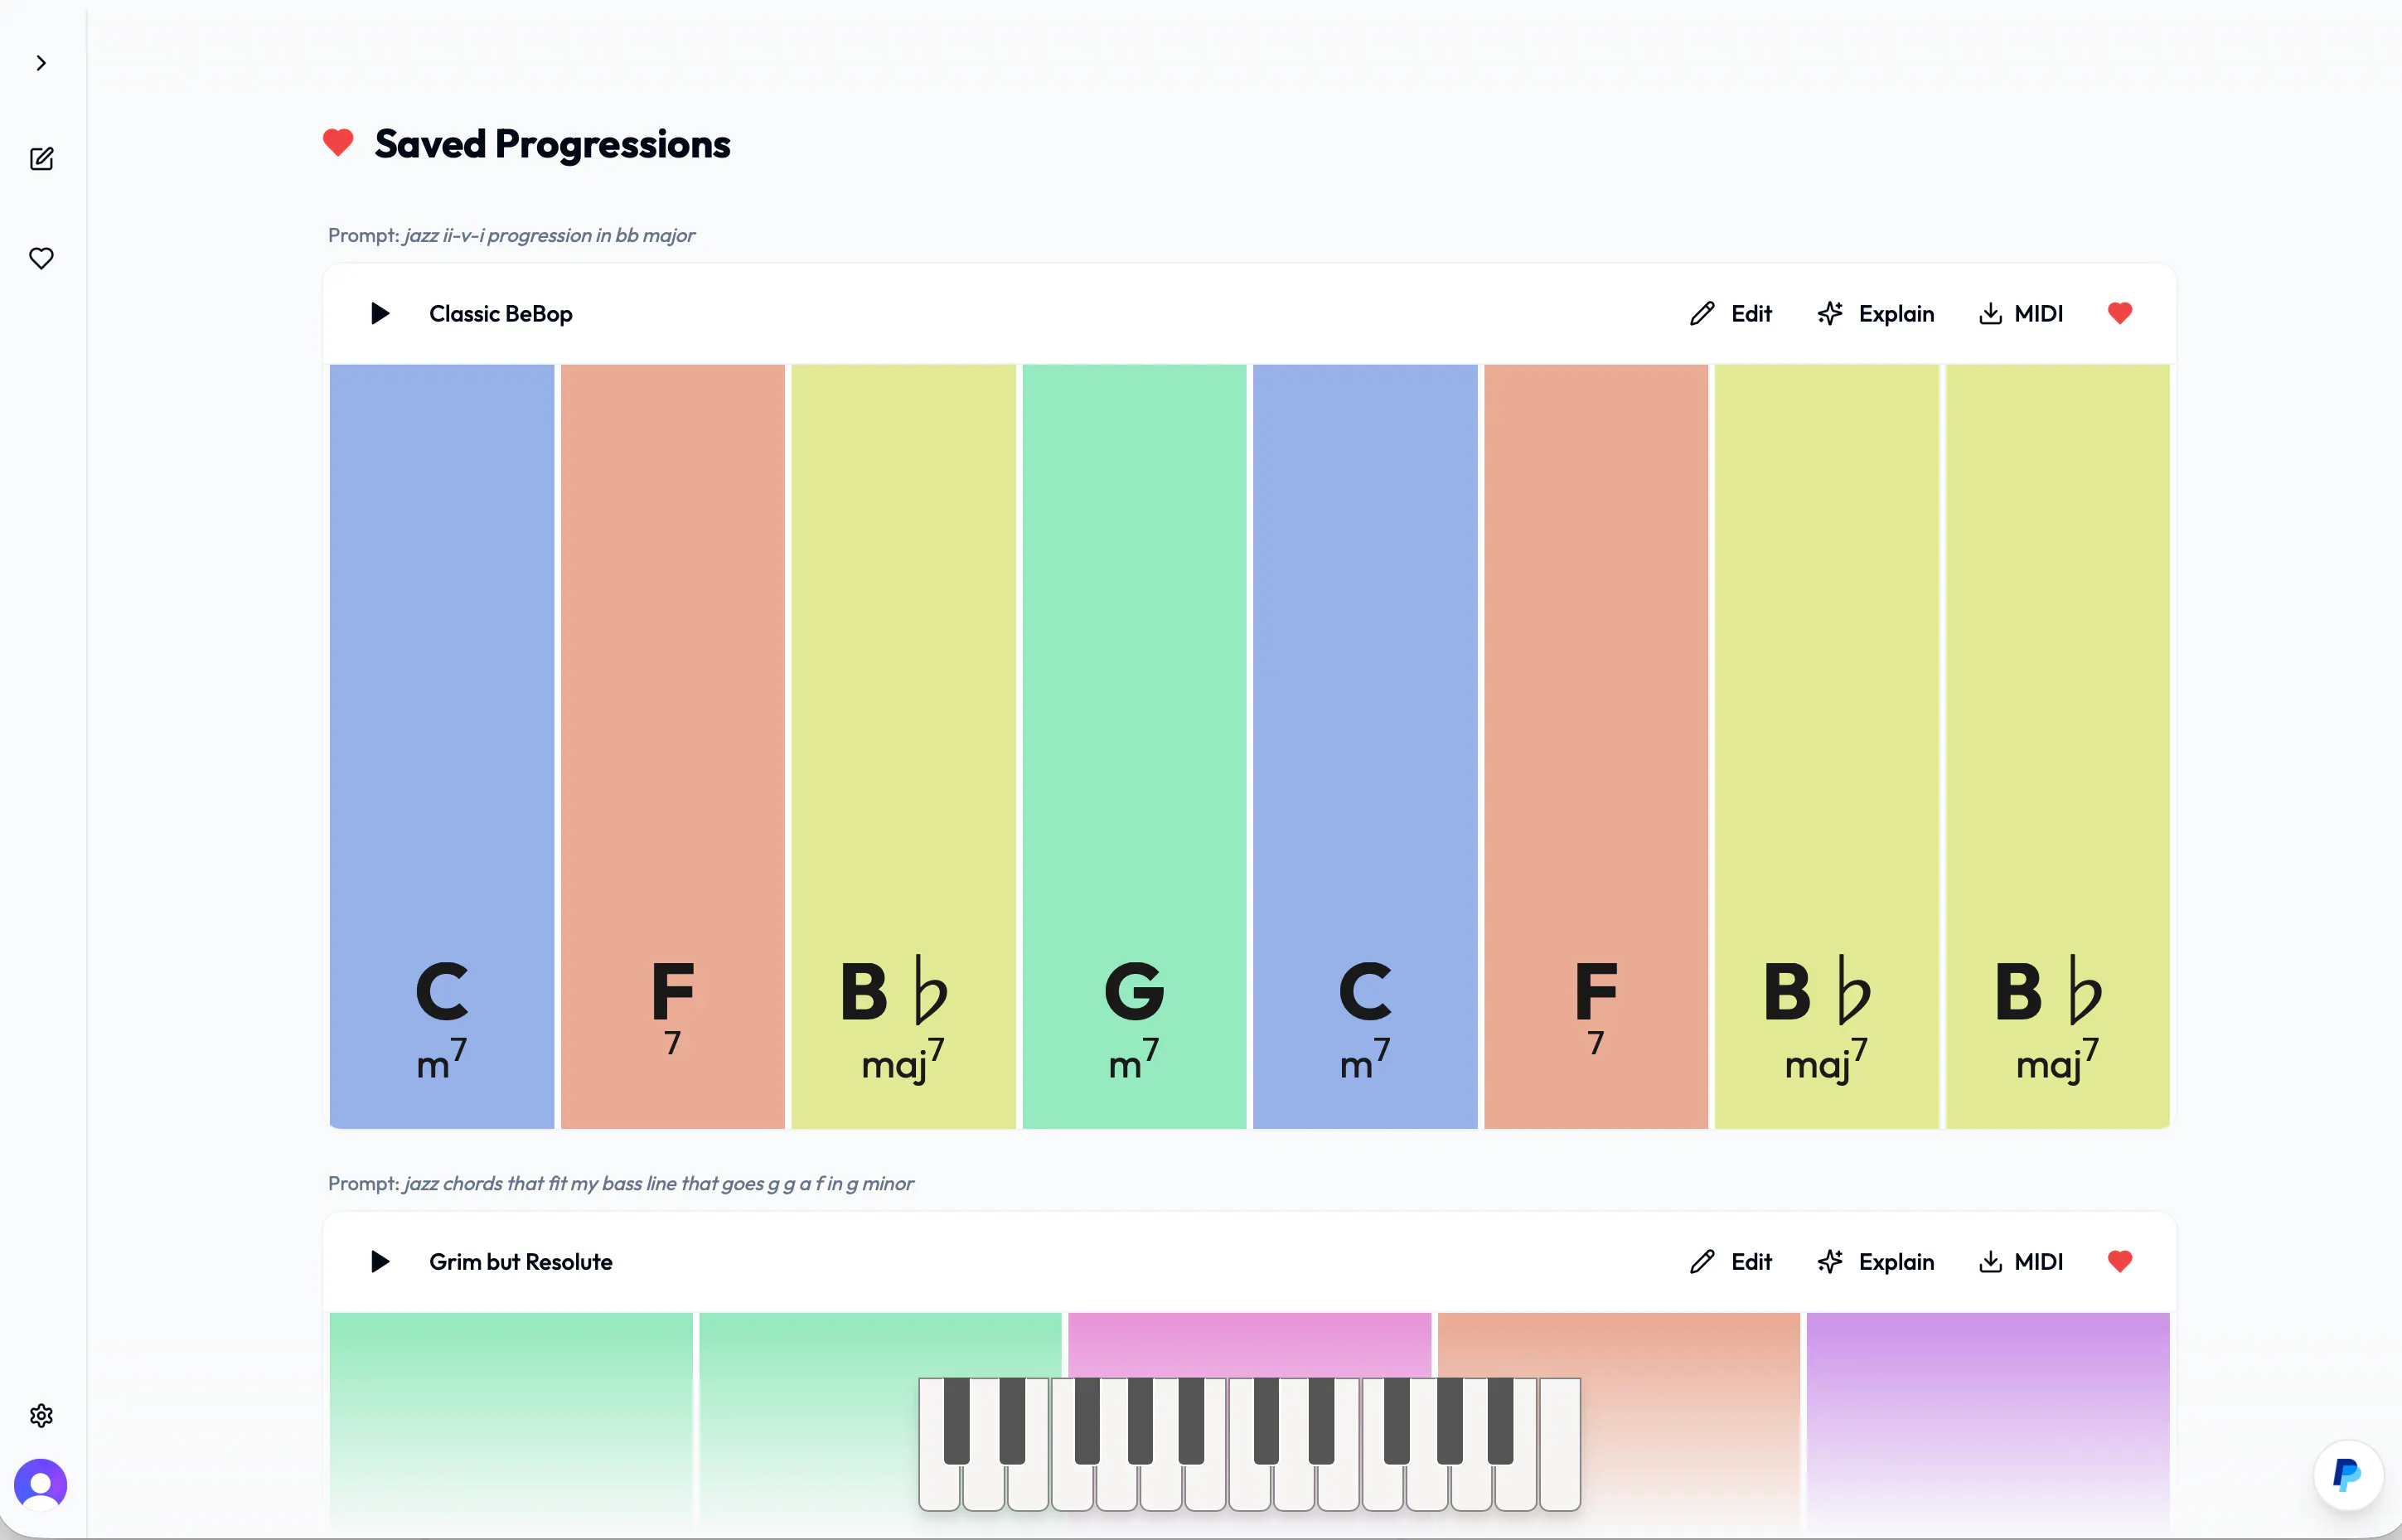Play the Grim but Resolute progression
This screenshot has width=2402, height=1540.
point(380,1262)
